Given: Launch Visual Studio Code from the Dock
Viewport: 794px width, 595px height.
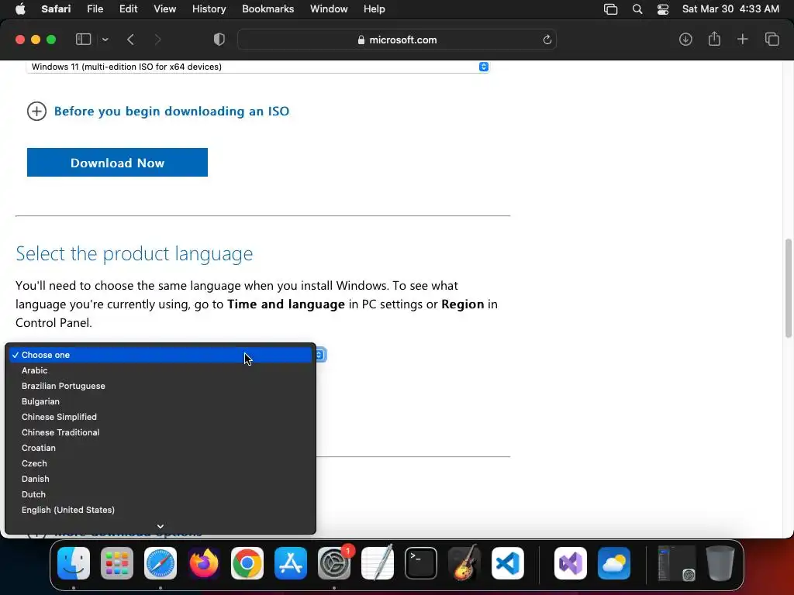Looking at the screenshot, I should point(507,563).
